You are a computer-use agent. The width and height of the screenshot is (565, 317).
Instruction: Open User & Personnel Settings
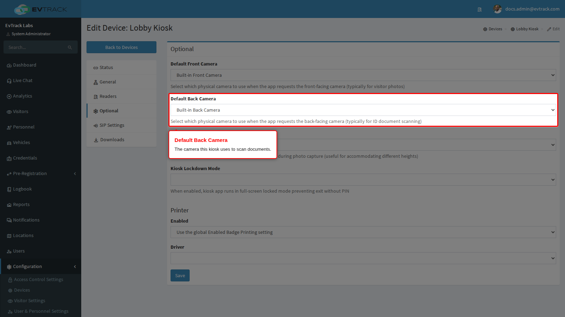tap(41, 311)
